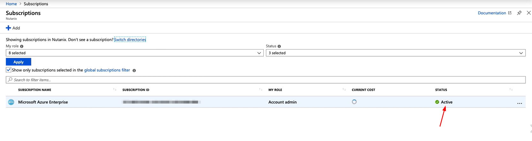The image size is (532, 141).
Task: Click the search magnifier icon
Action: 10,80
